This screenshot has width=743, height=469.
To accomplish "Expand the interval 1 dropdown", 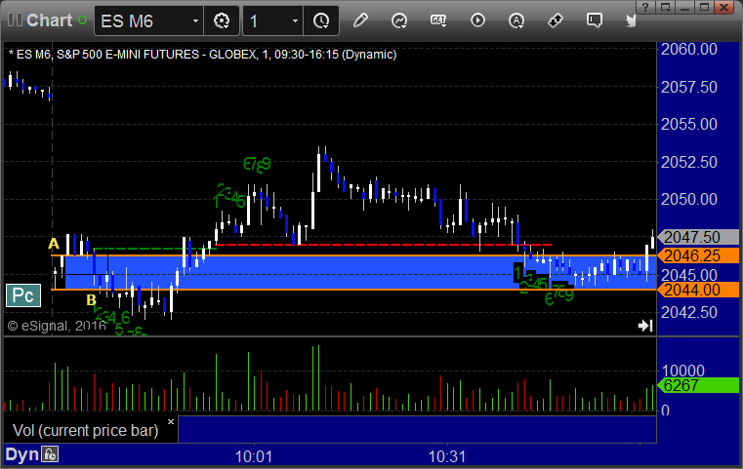I will click(x=295, y=20).
